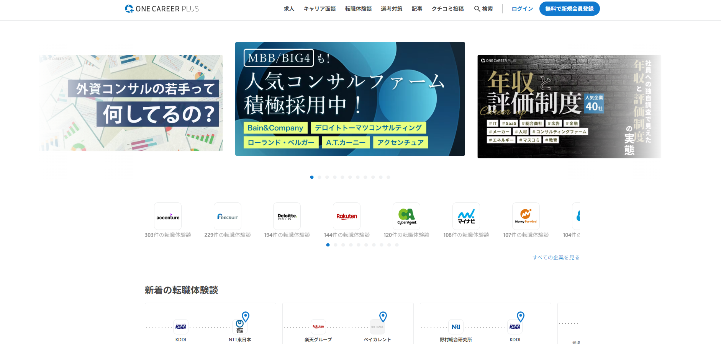Open the MBB/BIG4 consulting firm banner
This screenshot has height=344, width=721.
pos(350,99)
